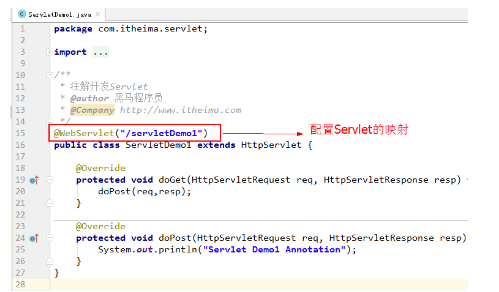Click the folded import ellipsis placeholder
This screenshot has width=499, height=292.
101,52
